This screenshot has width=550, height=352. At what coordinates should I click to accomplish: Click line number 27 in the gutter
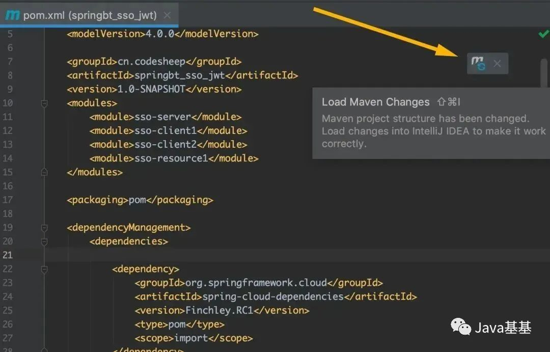point(7,338)
